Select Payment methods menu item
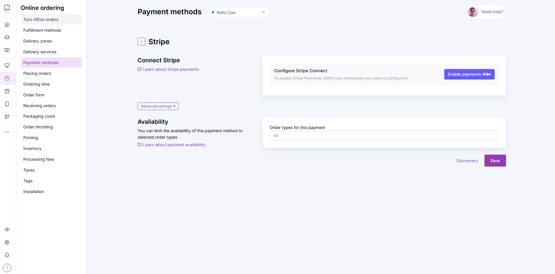The width and height of the screenshot is (555, 274). [x=51, y=63]
